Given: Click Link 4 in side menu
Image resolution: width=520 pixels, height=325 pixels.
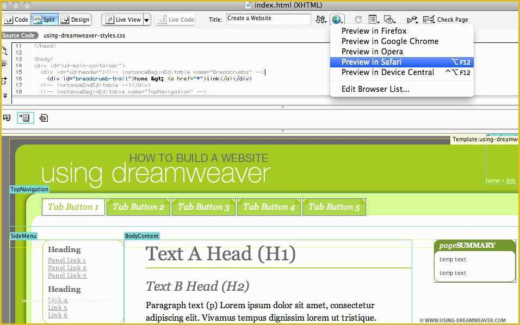Looking at the screenshot, I should point(58,300).
